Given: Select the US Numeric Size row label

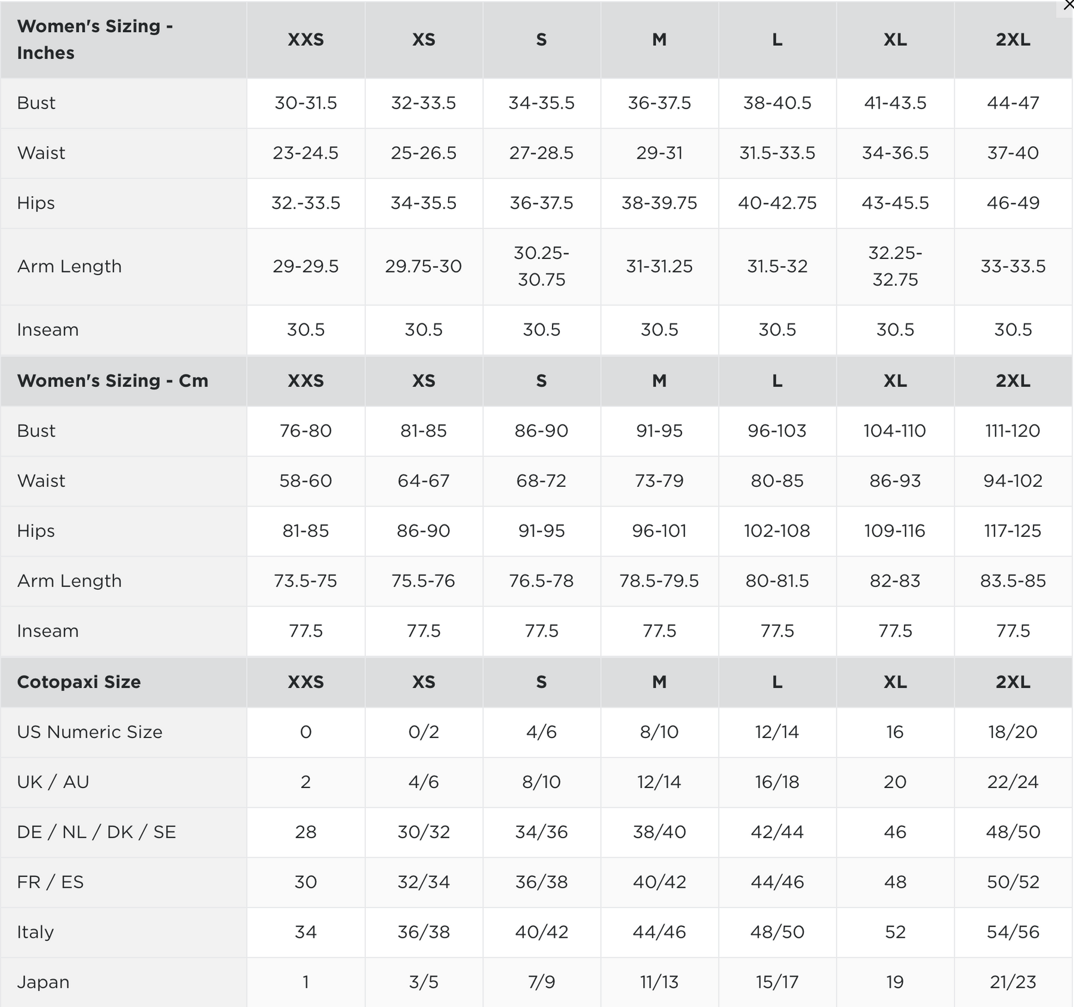Looking at the screenshot, I should click(x=89, y=732).
